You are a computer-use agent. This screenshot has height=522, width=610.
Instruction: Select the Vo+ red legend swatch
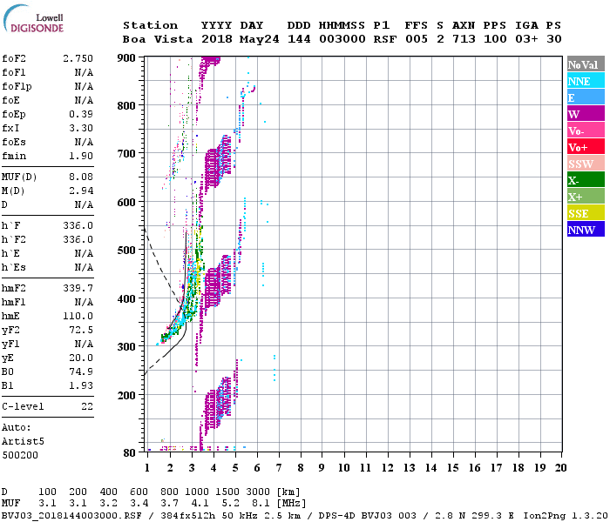click(586, 147)
